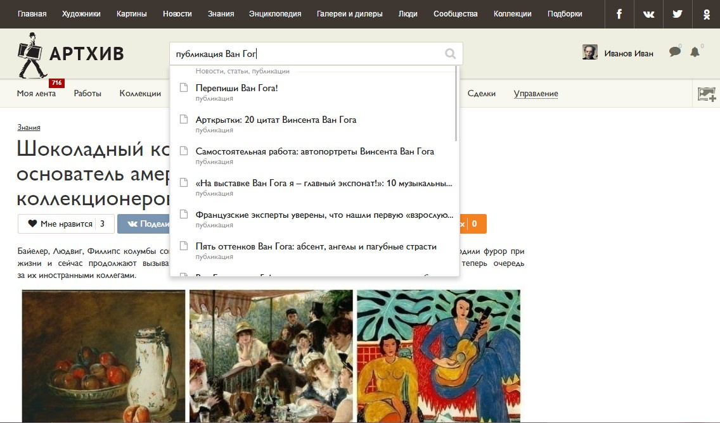This screenshot has width=720, height=423.
Task: Open the still life painting thumbnail
Action: pos(103,355)
